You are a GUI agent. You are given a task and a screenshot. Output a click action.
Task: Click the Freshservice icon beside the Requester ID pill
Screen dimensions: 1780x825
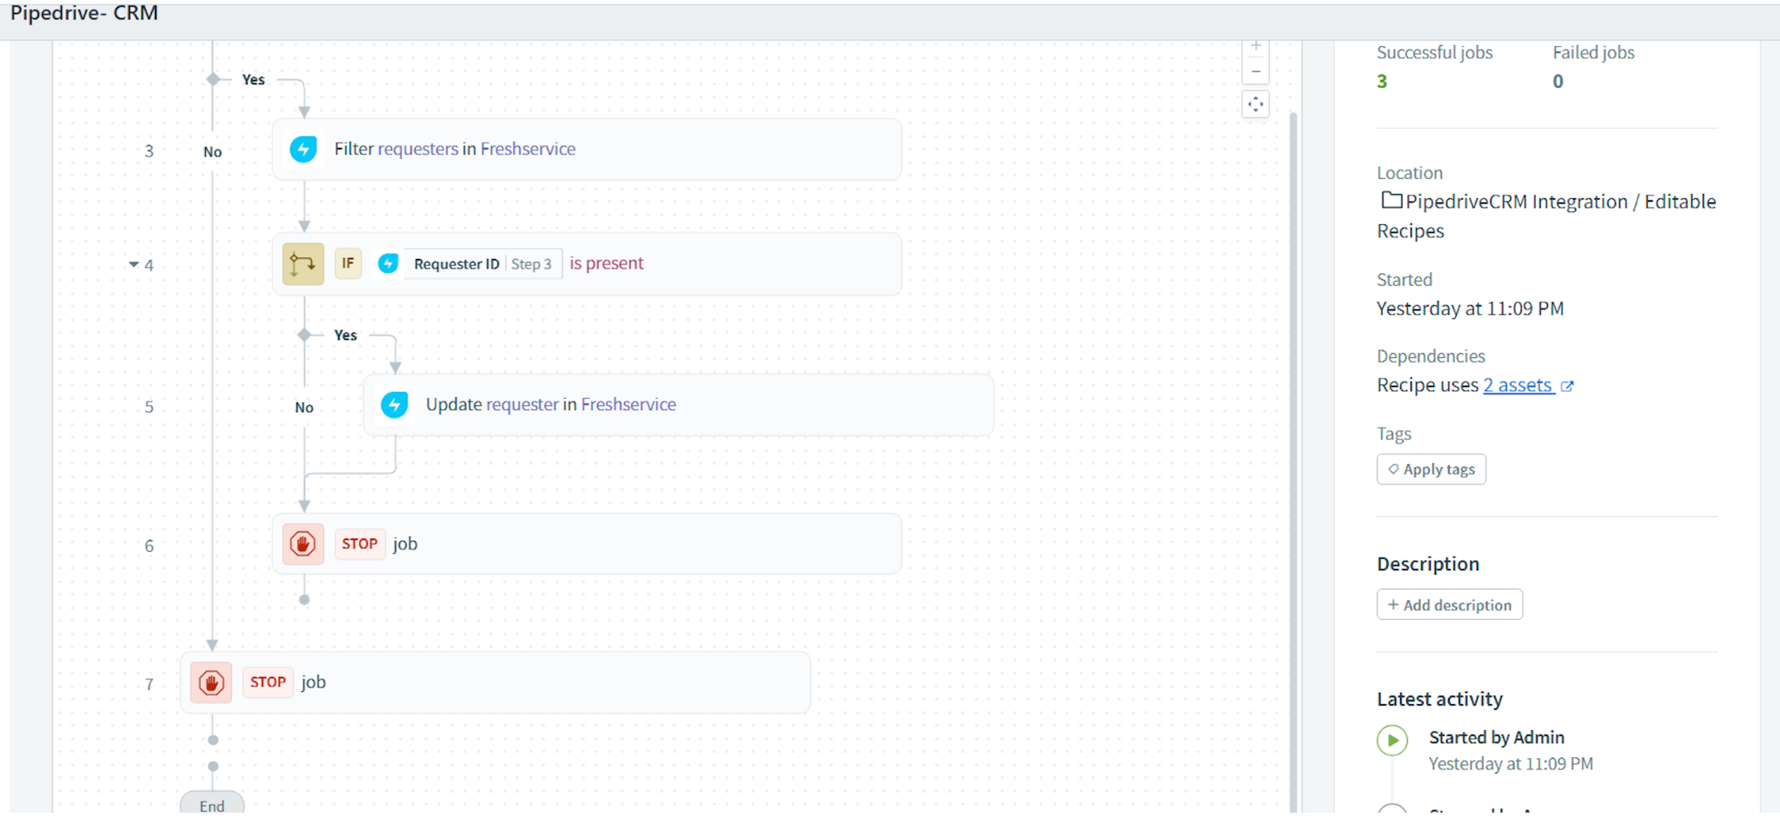389,263
